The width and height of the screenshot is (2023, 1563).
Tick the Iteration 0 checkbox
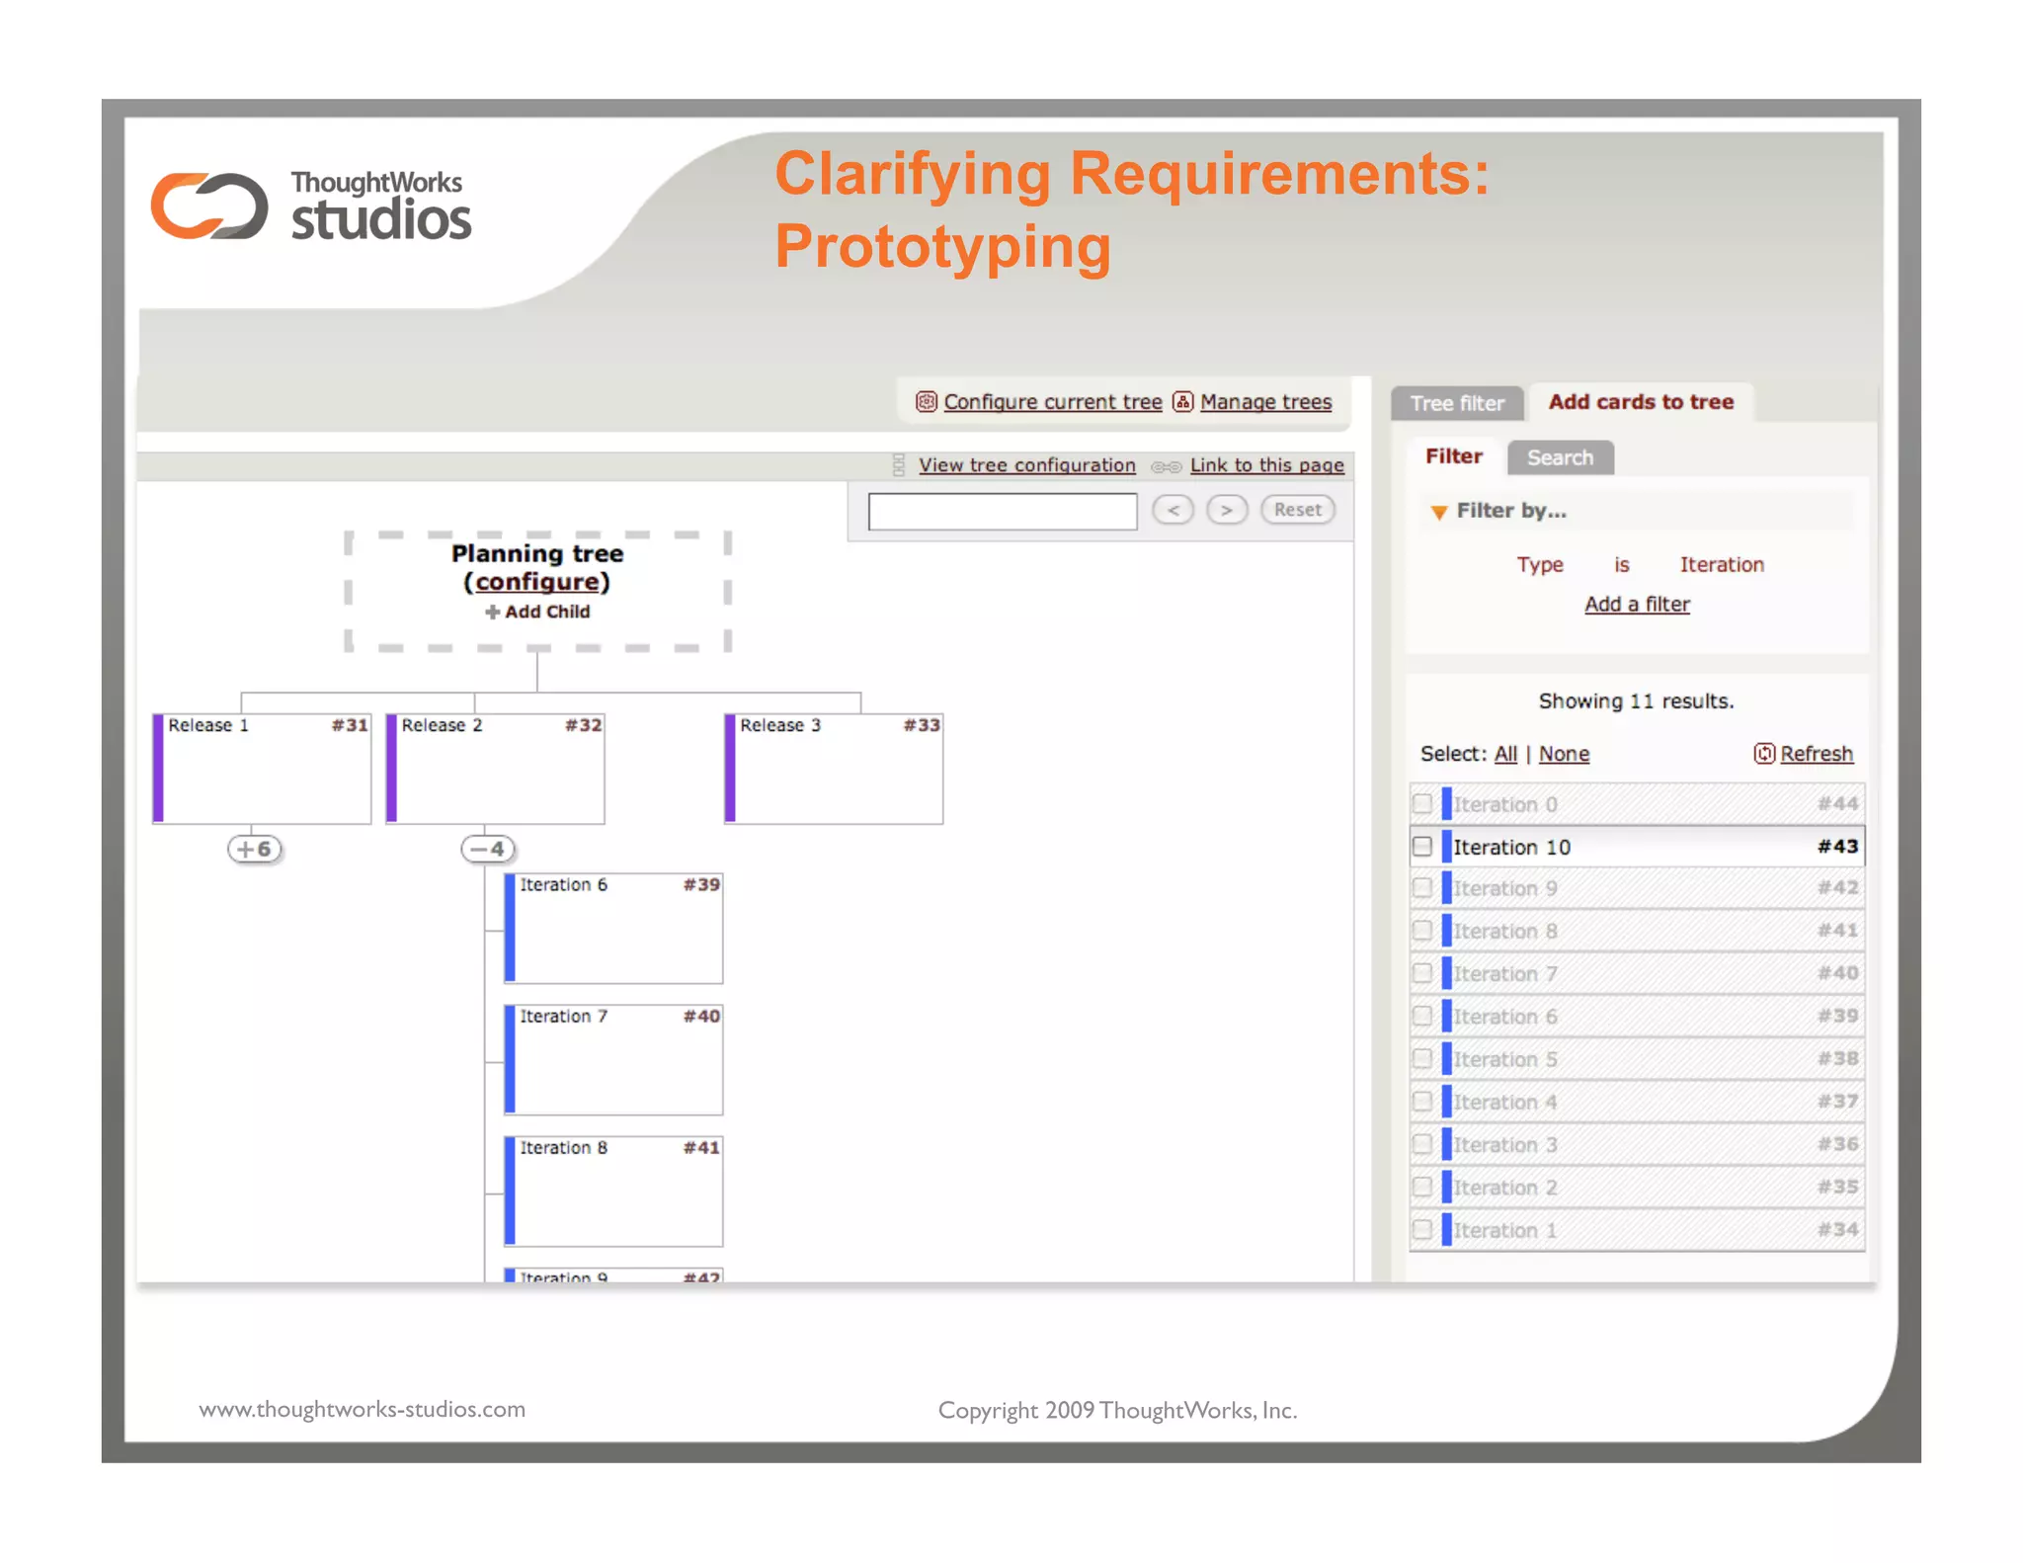1422,803
